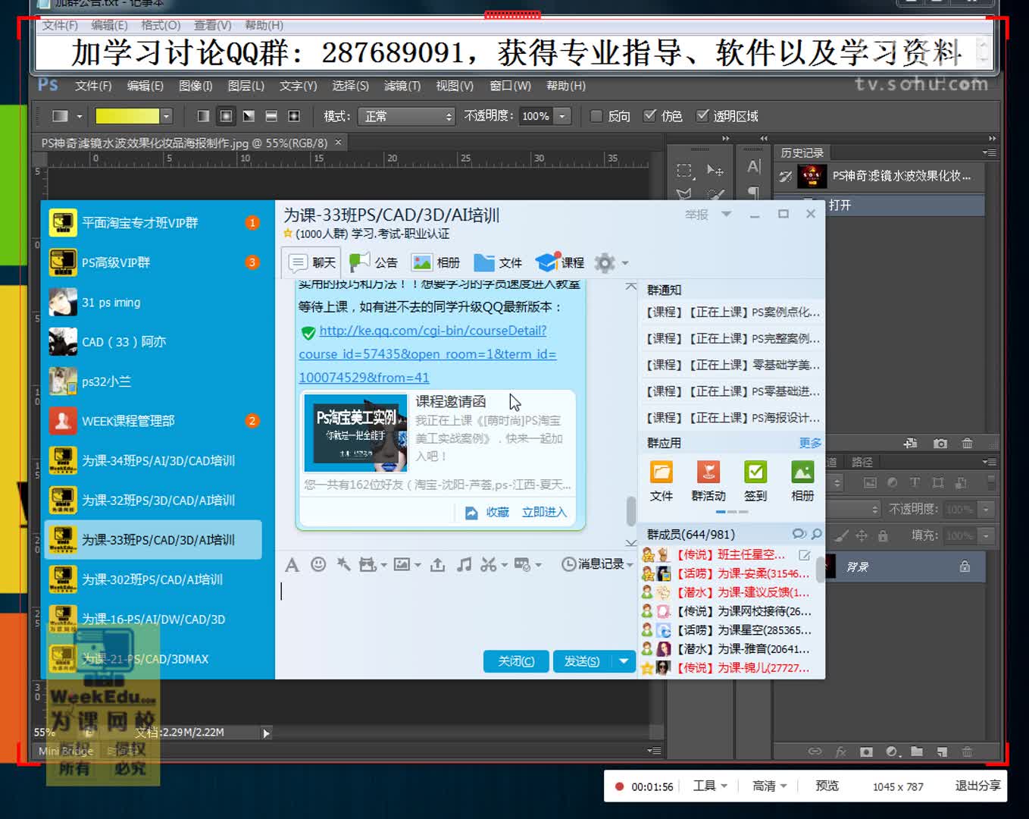This screenshot has width=1029, height=819.
Task: Click the group member list scrollbar
Action: pos(821,569)
